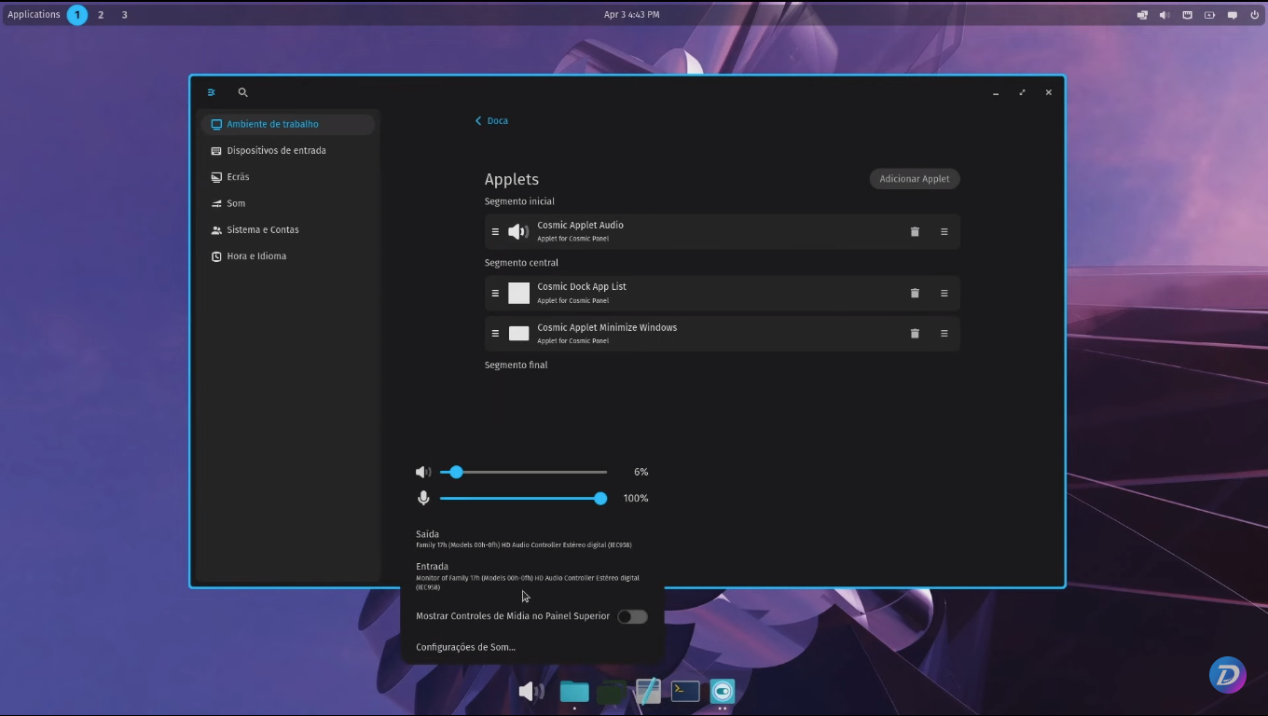
Task: Mute the microphone icon in audio popup
Action: [x=423, y=498]
